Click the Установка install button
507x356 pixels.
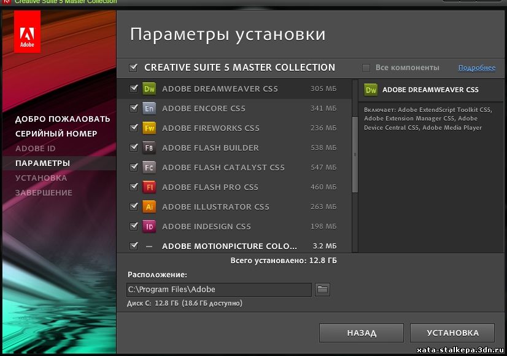(452, 333)
